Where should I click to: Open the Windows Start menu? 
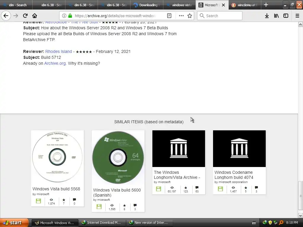tap(14, 223)
